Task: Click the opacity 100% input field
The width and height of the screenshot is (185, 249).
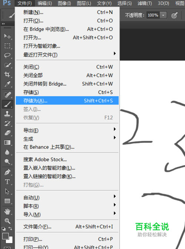Action: 153,16
